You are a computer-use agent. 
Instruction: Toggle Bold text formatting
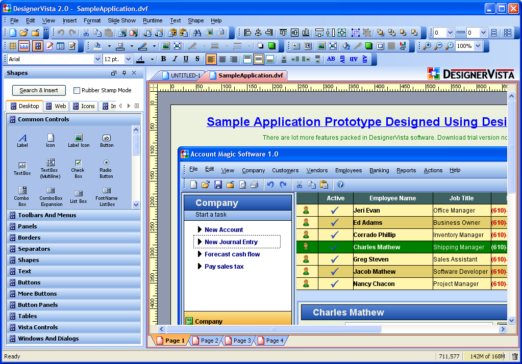tap(163, 59)
